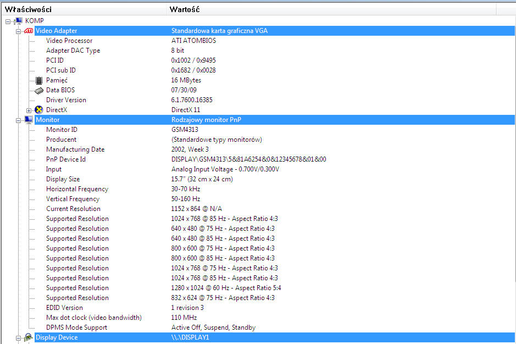Collapse the KOMP root node
Viewport: 516px width, 344px height.
(x=8, y=22)
